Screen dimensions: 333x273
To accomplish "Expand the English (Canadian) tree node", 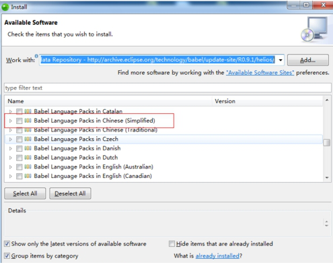I will [10, 176].
